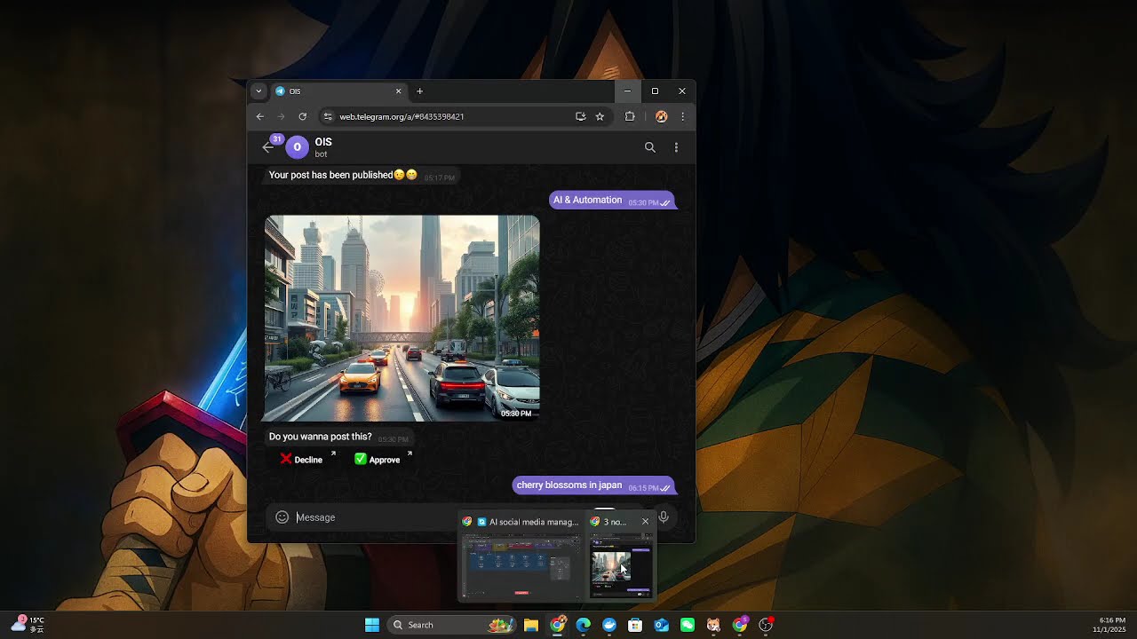Open the OIS bot avatar
The image size is (1137, 639).
(297, 147)
